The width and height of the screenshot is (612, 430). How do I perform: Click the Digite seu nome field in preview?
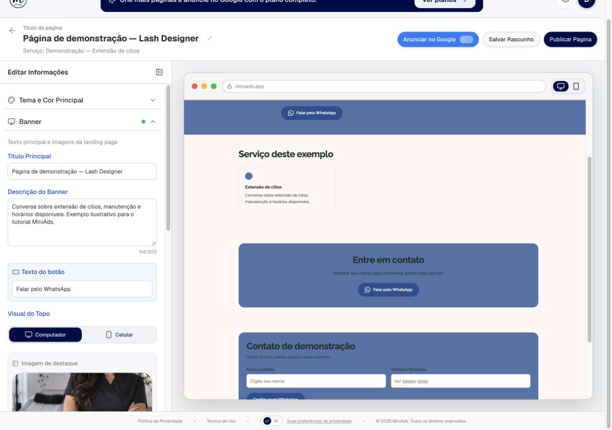click(316, 381)
